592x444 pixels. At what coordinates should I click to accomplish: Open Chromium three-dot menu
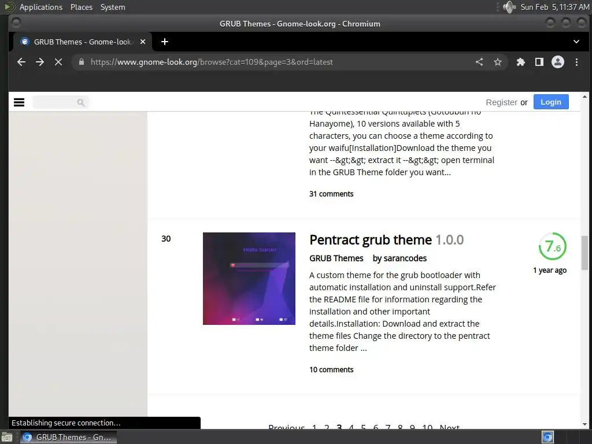576,62
